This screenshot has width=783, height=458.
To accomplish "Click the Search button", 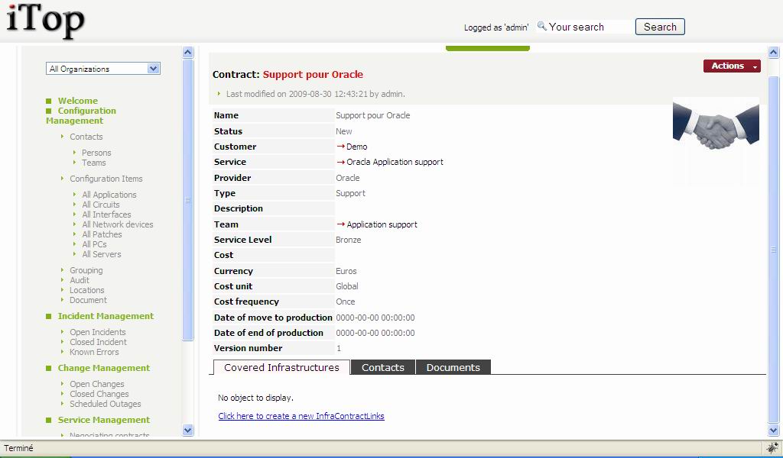I will (x=660, y=27).
